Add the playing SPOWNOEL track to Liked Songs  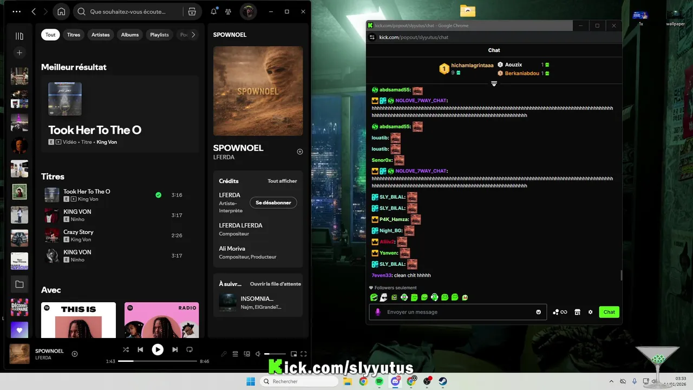(75, 354)
